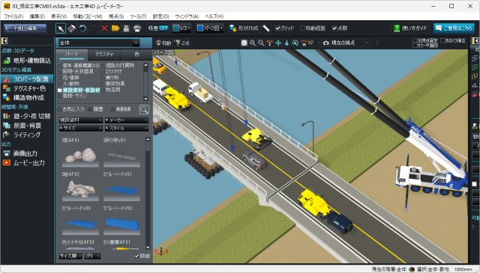Viewport: 480px width, 273px height.
Task: Click the ご意見はこちら feedback button
Action: click(x=454, y=28)
